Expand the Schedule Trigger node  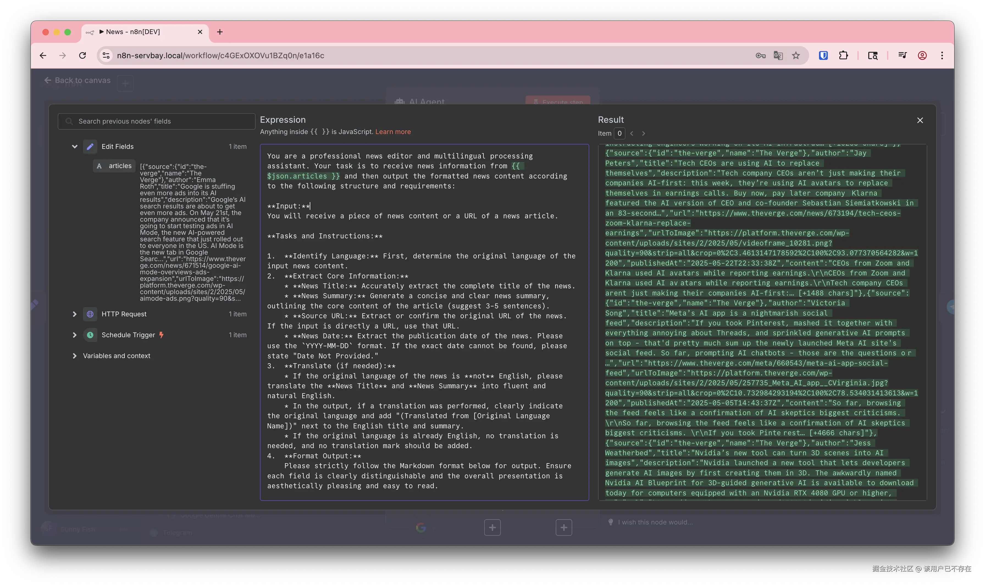(74, 335)
